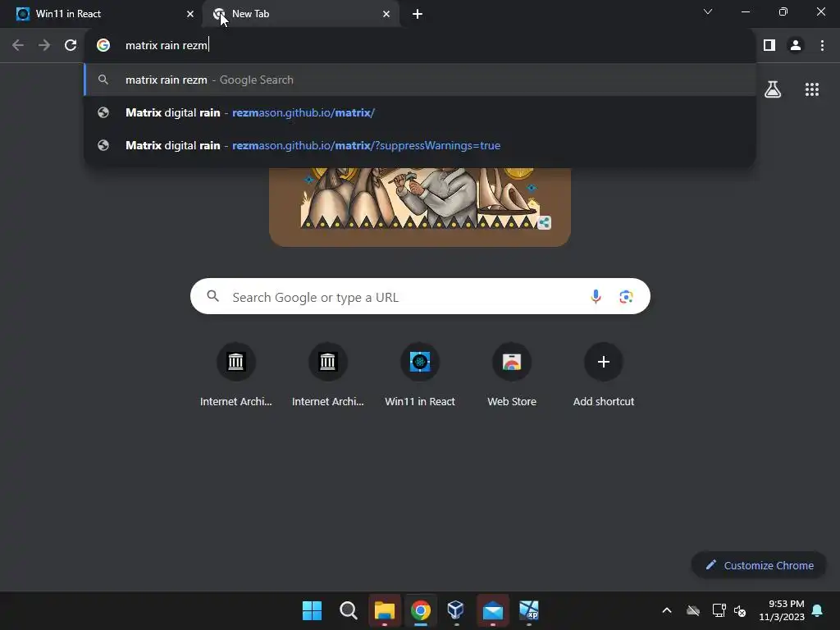Viewport: 840px width, 630px height.
Task: Close the Win11 in React tab
Action: point(190,14)
